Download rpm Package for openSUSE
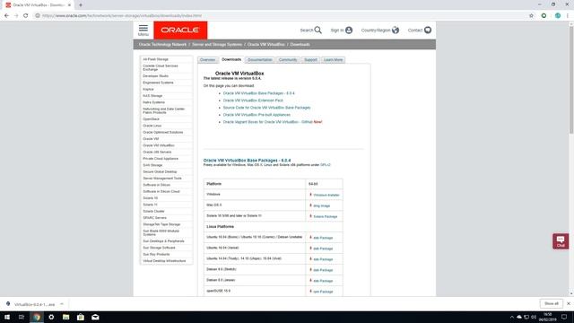 pyautogui.click(x=323, y=292)
